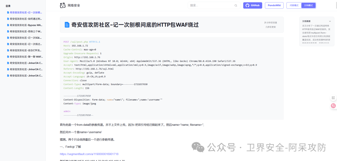337x161 pixels.
Task: Collapse the 文档摘要 panel chevron
Action: click(330, 21)
